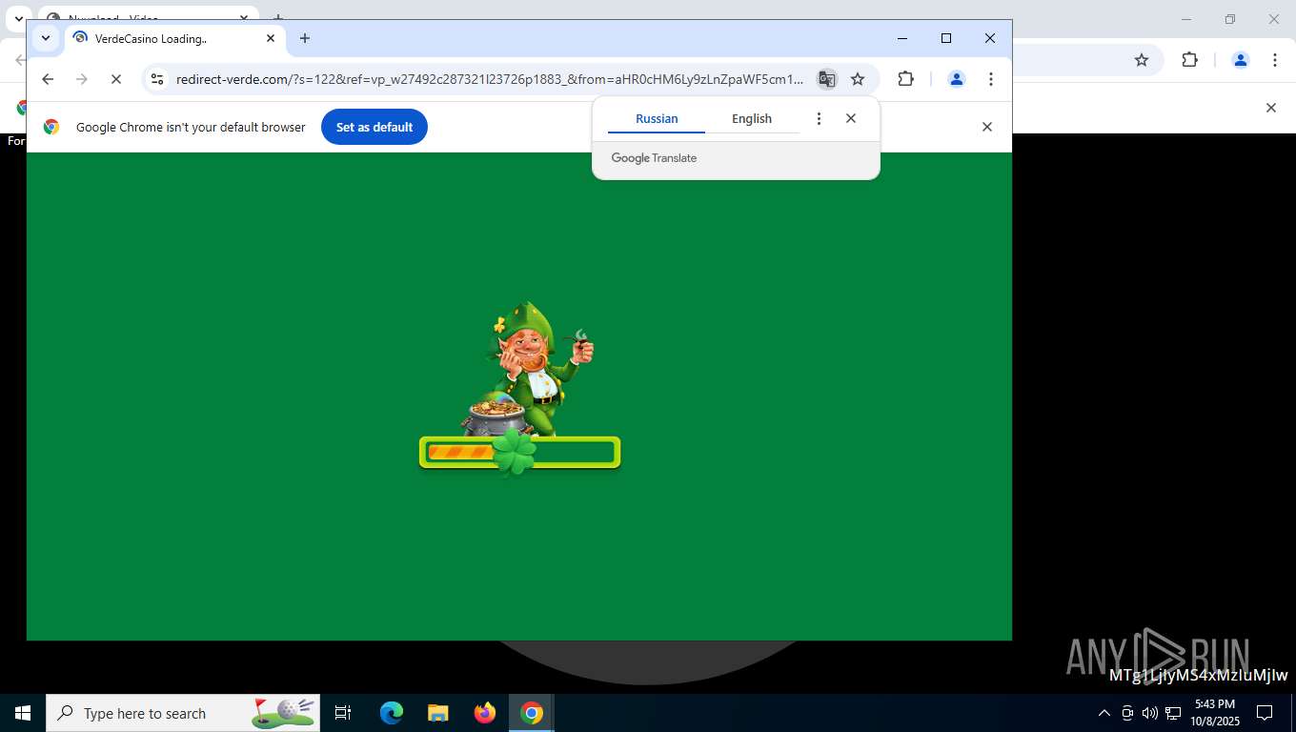
Task: Open volume control in system tray
Action: click(1150, 713)
